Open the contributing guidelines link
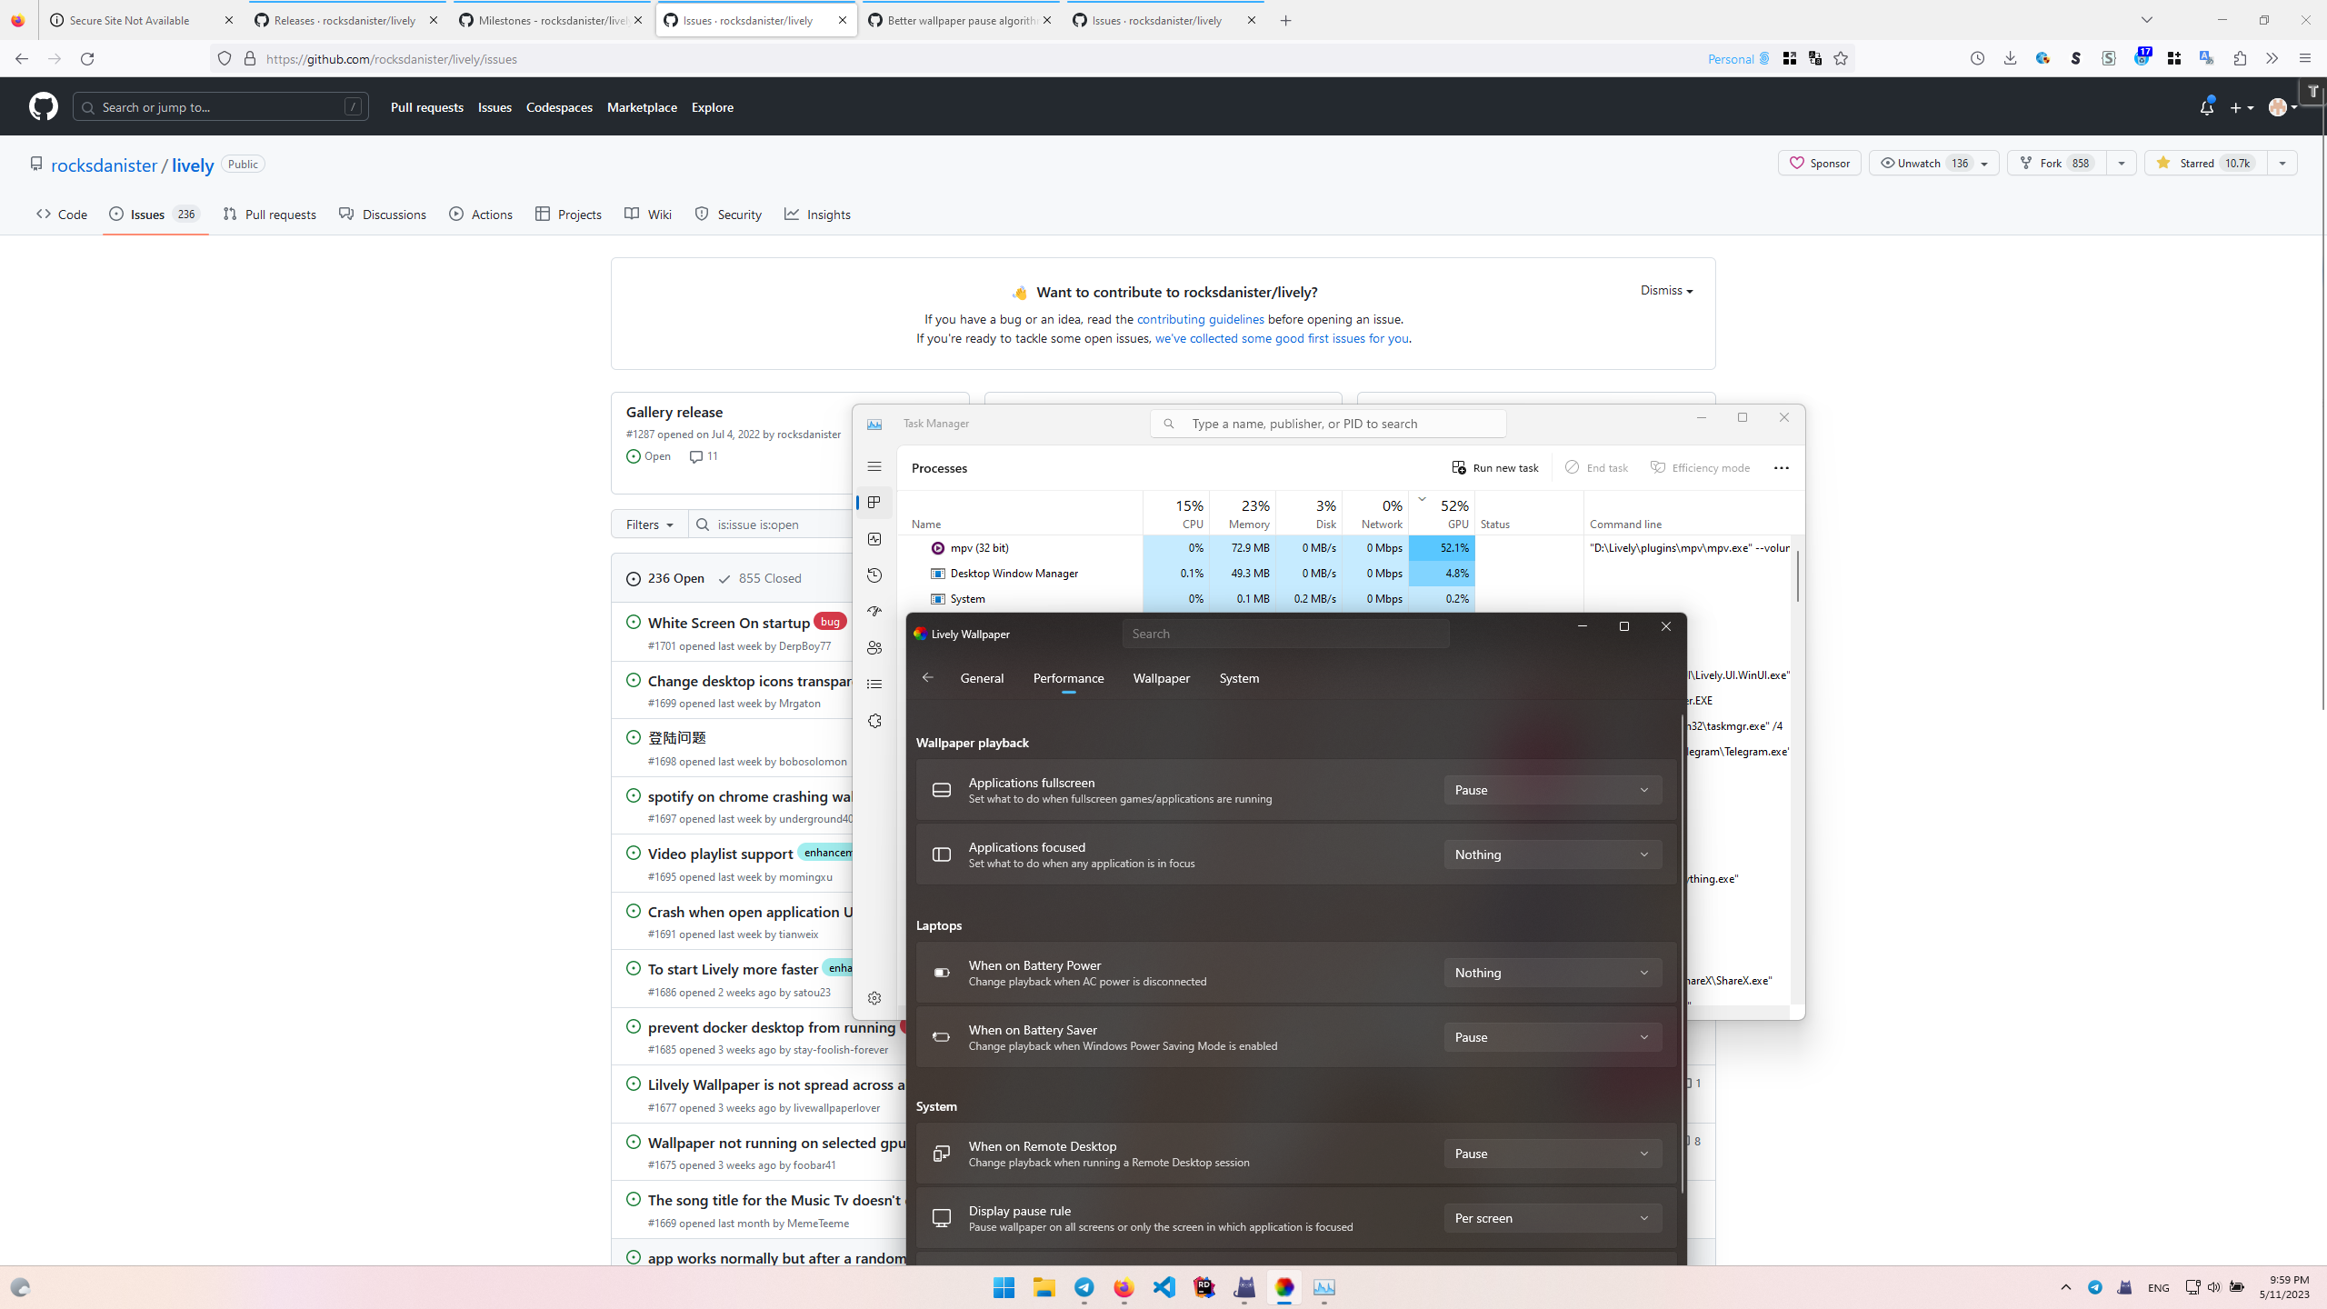2327x1309 pixels. pos(1200,319)
